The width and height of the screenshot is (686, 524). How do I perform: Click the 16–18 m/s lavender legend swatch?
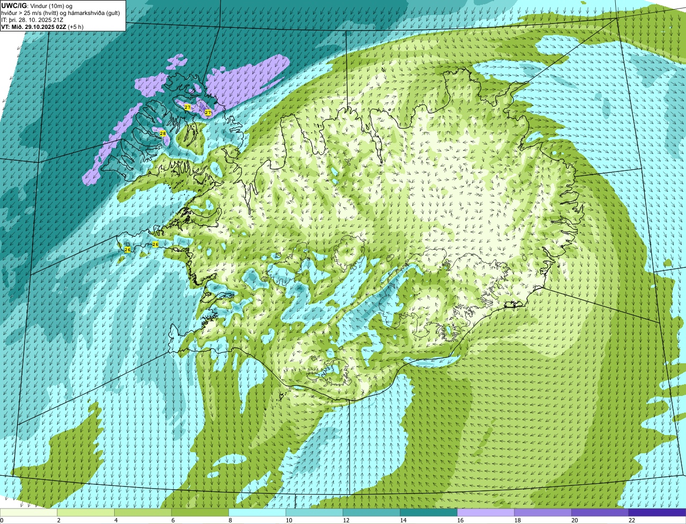click(486, 512)
